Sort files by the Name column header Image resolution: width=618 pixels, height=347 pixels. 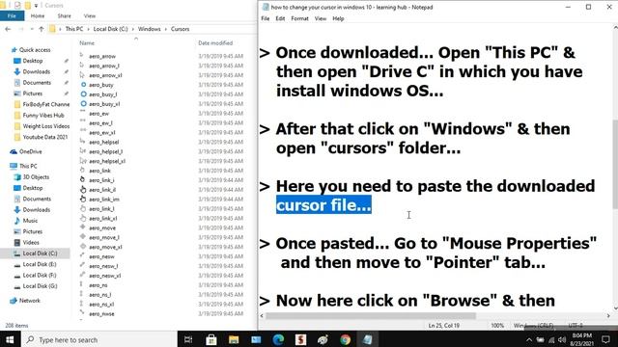tap(87, 42)
